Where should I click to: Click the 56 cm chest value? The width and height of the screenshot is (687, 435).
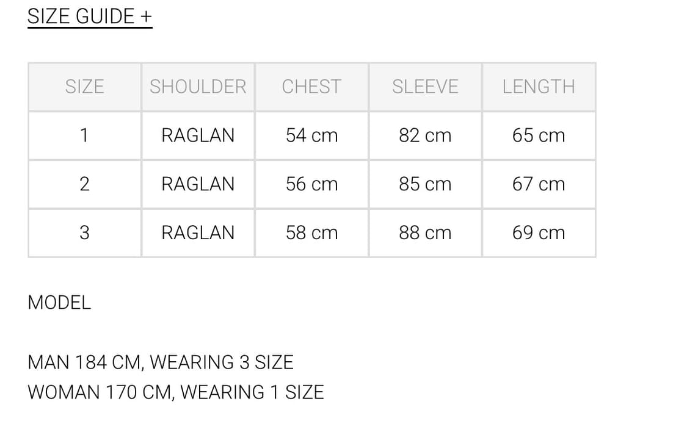pyautogui.click(x=311, y=184)
